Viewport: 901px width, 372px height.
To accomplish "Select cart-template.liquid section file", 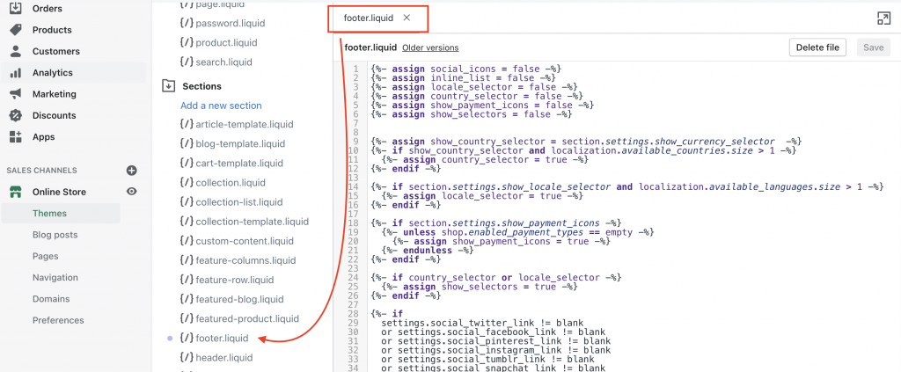I will [x=238, y=164].
